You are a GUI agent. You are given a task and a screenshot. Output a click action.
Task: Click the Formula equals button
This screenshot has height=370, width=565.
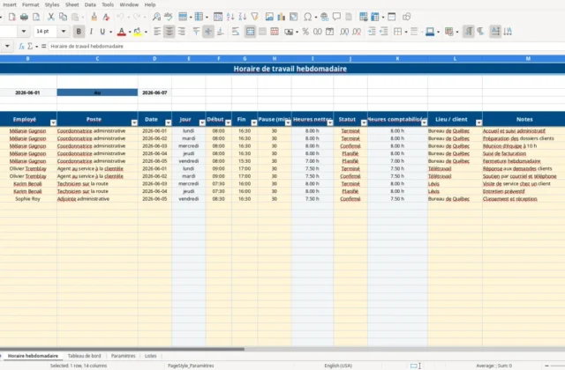pyautogui.click(x=43, y=46)
